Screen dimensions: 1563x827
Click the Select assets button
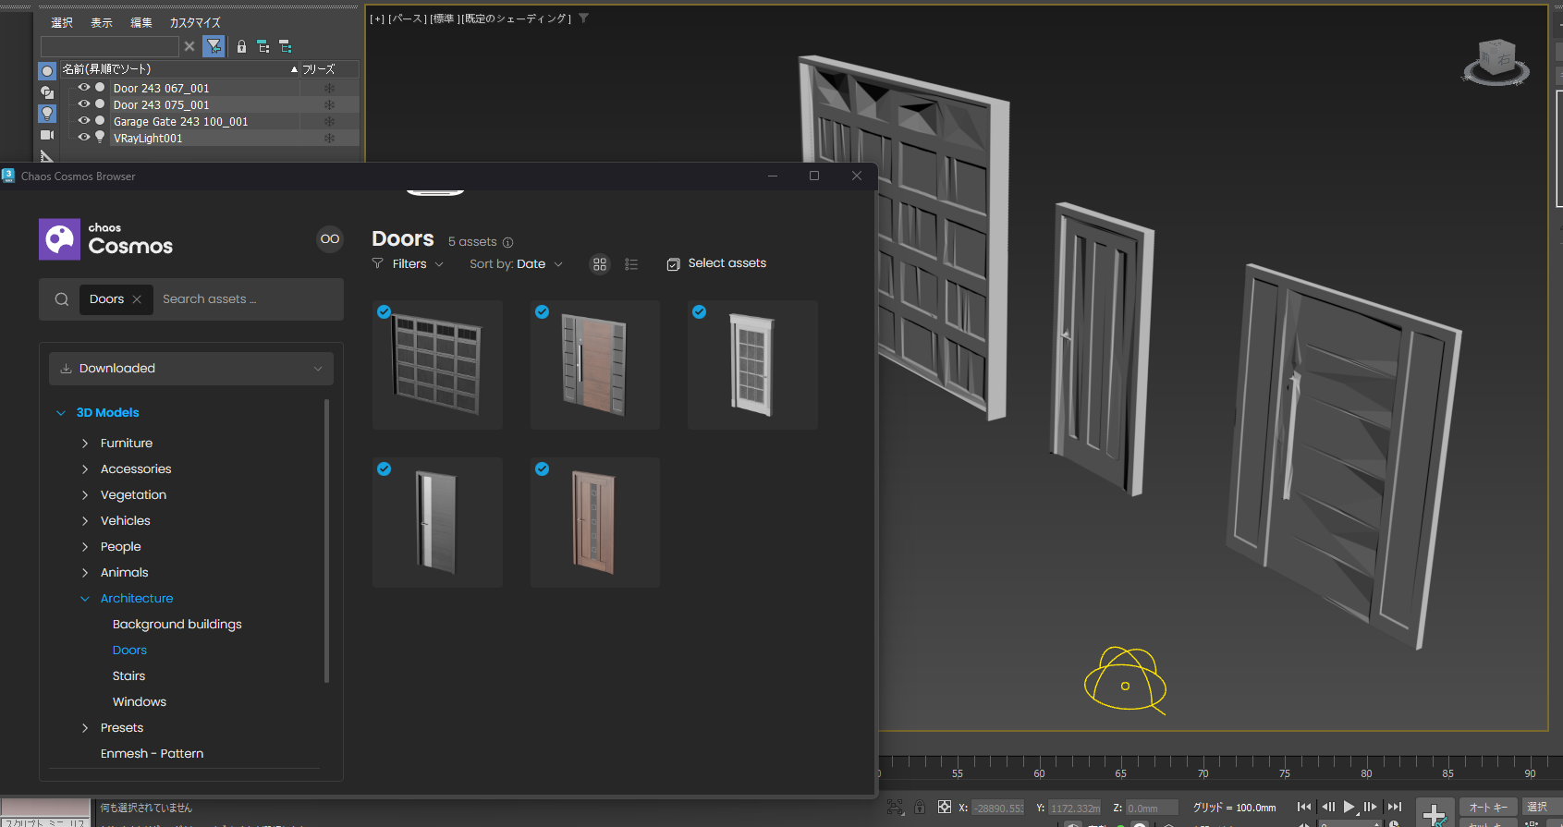point(716,263)
